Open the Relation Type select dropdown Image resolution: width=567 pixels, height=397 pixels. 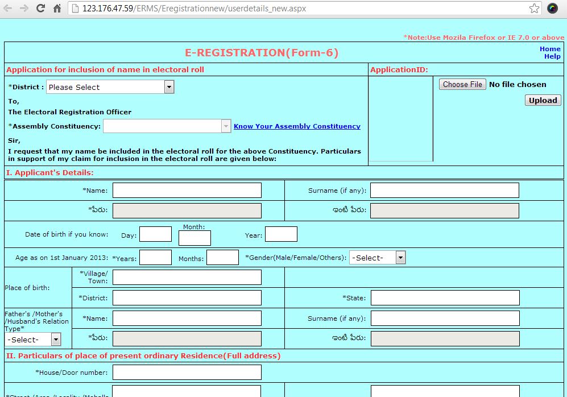(55, 339)
